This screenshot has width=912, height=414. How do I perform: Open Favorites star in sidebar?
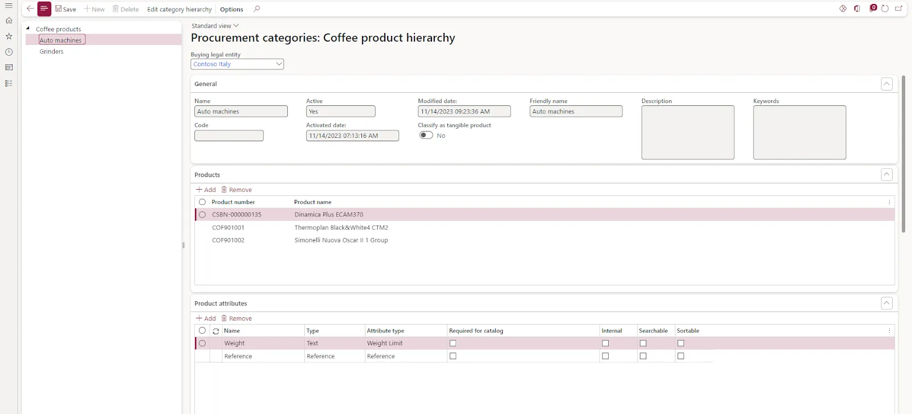pos(9,36)
